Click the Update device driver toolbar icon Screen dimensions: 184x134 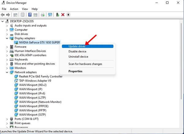pos(58,14)
